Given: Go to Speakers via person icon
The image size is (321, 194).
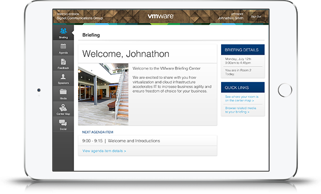Looking at the screenshot, I should pos(63,77).
